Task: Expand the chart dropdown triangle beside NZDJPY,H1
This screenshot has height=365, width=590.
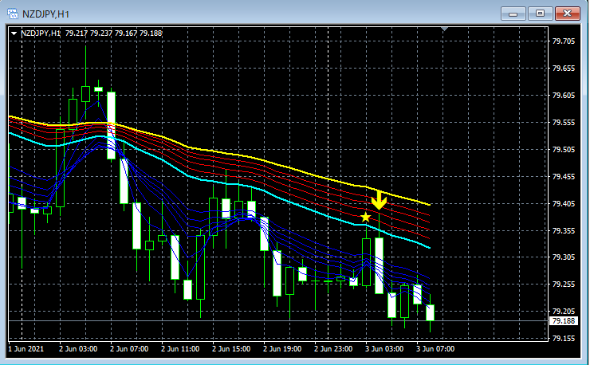Action: [x=14, y=33]
